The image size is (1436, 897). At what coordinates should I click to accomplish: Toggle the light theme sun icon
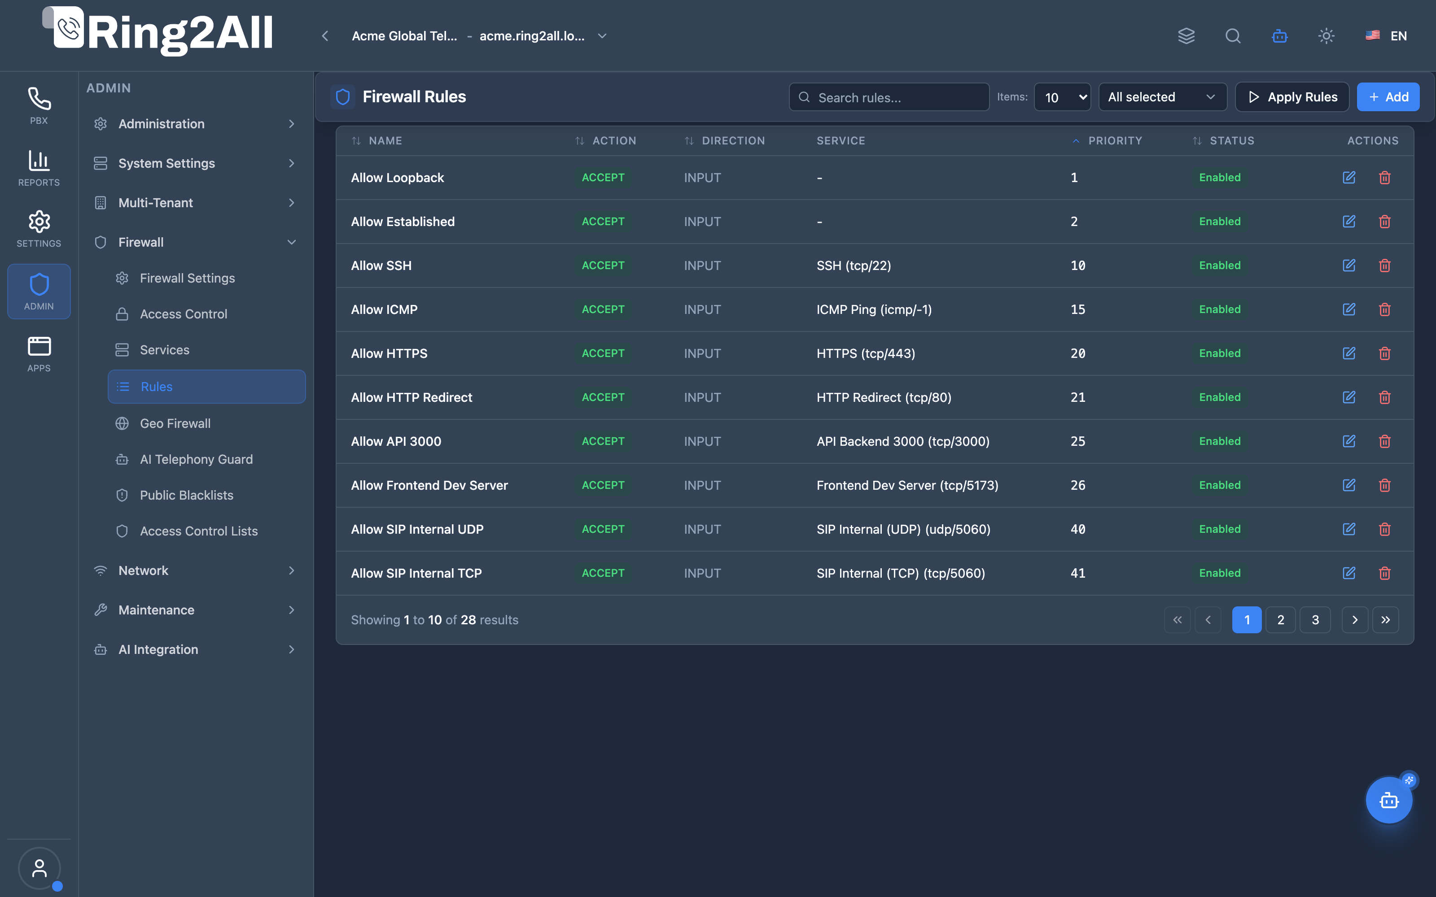pyautogui.click(x=1326, y=35)
